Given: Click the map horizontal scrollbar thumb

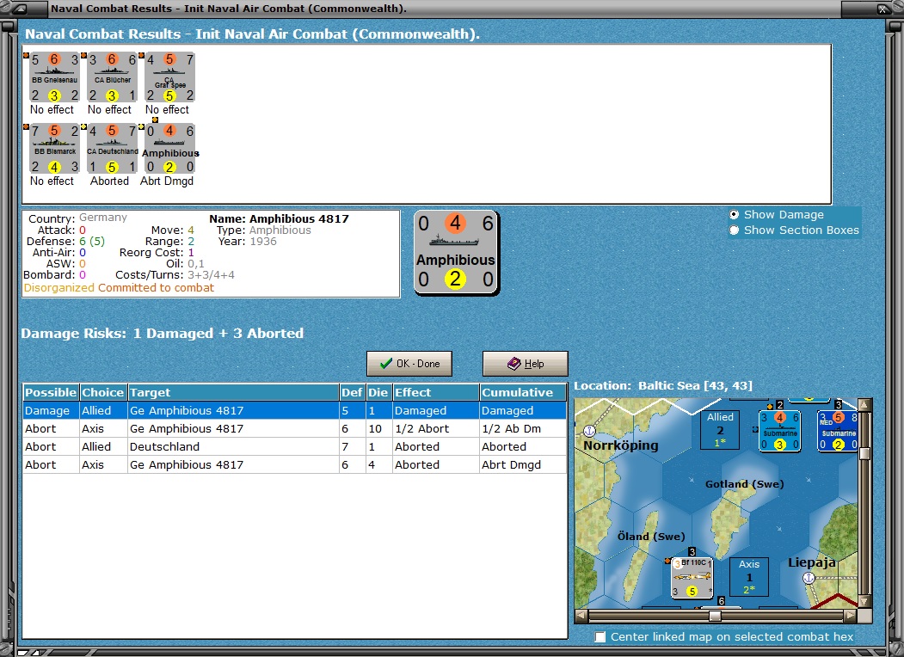Looking at the screenshot, I should click(715, 616).
